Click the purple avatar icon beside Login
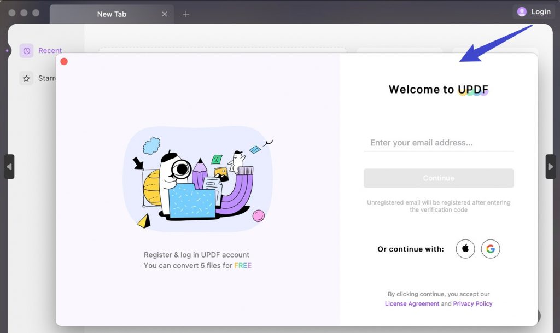The height and width of the screenshot is (333, 560). 522,12
